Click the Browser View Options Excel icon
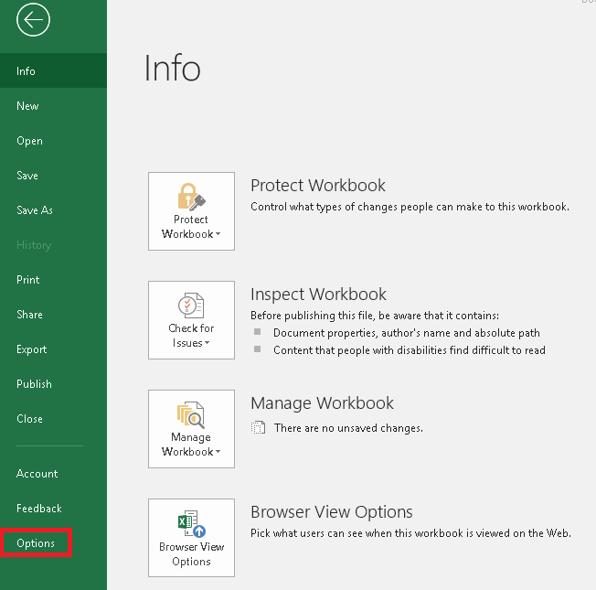 click(191, 524)
